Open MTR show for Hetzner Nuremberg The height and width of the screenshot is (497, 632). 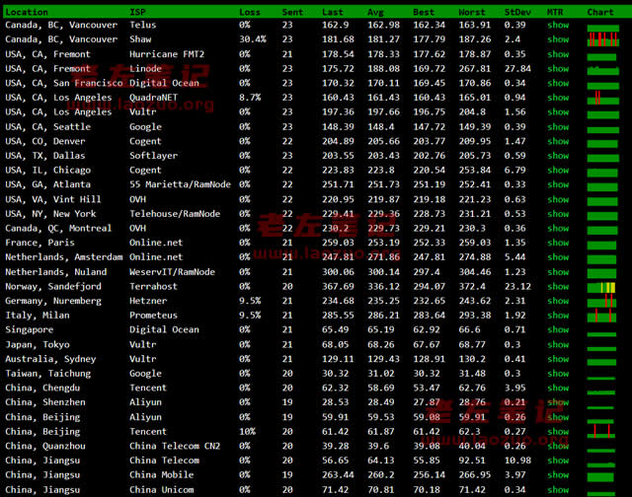pyautogui.click(x=558, y=301)
